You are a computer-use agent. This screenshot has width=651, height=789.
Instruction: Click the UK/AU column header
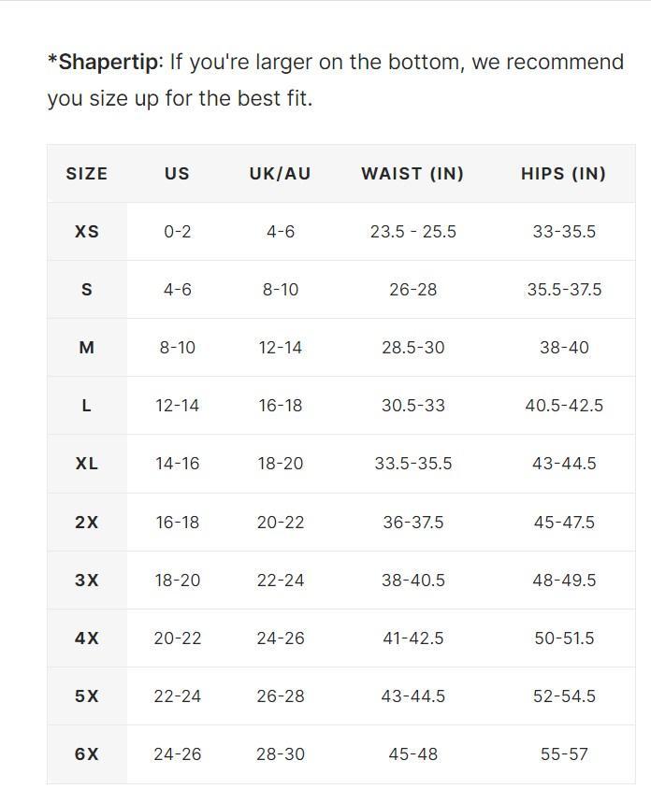(x=280, y=174)
